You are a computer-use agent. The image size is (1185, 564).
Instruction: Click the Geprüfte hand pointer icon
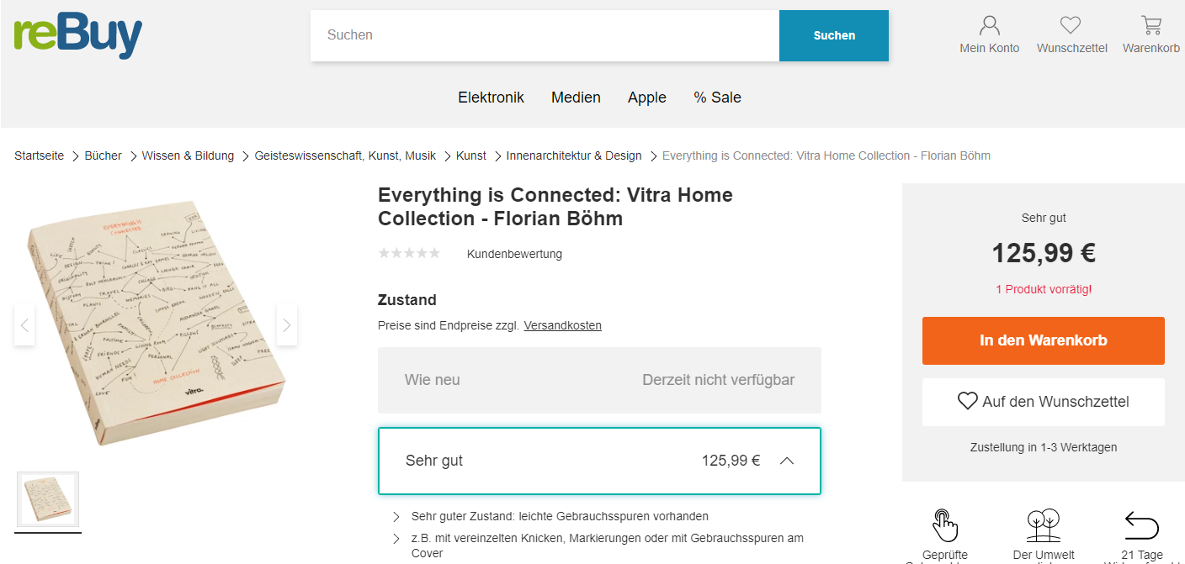(x=945, y=525)
